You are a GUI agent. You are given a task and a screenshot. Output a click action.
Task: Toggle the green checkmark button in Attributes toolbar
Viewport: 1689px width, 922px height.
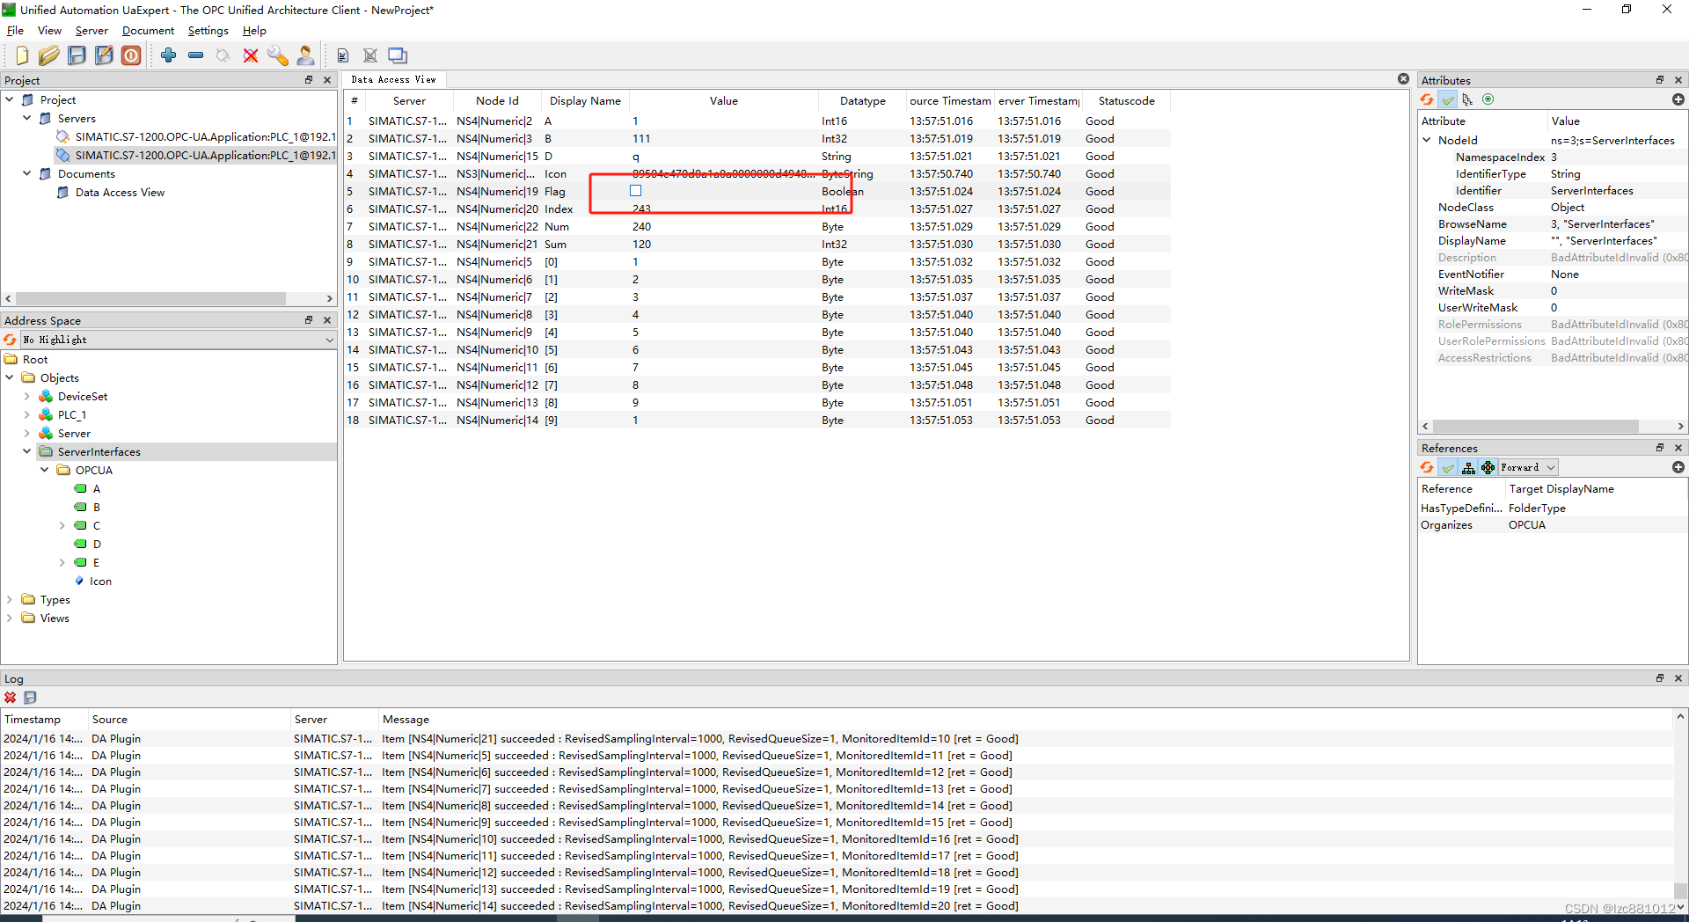pyautogui.click(x=1447, y=99)
